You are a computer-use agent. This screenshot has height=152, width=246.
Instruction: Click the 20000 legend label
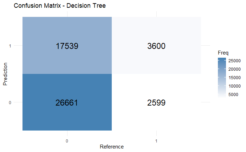(233, 69)
